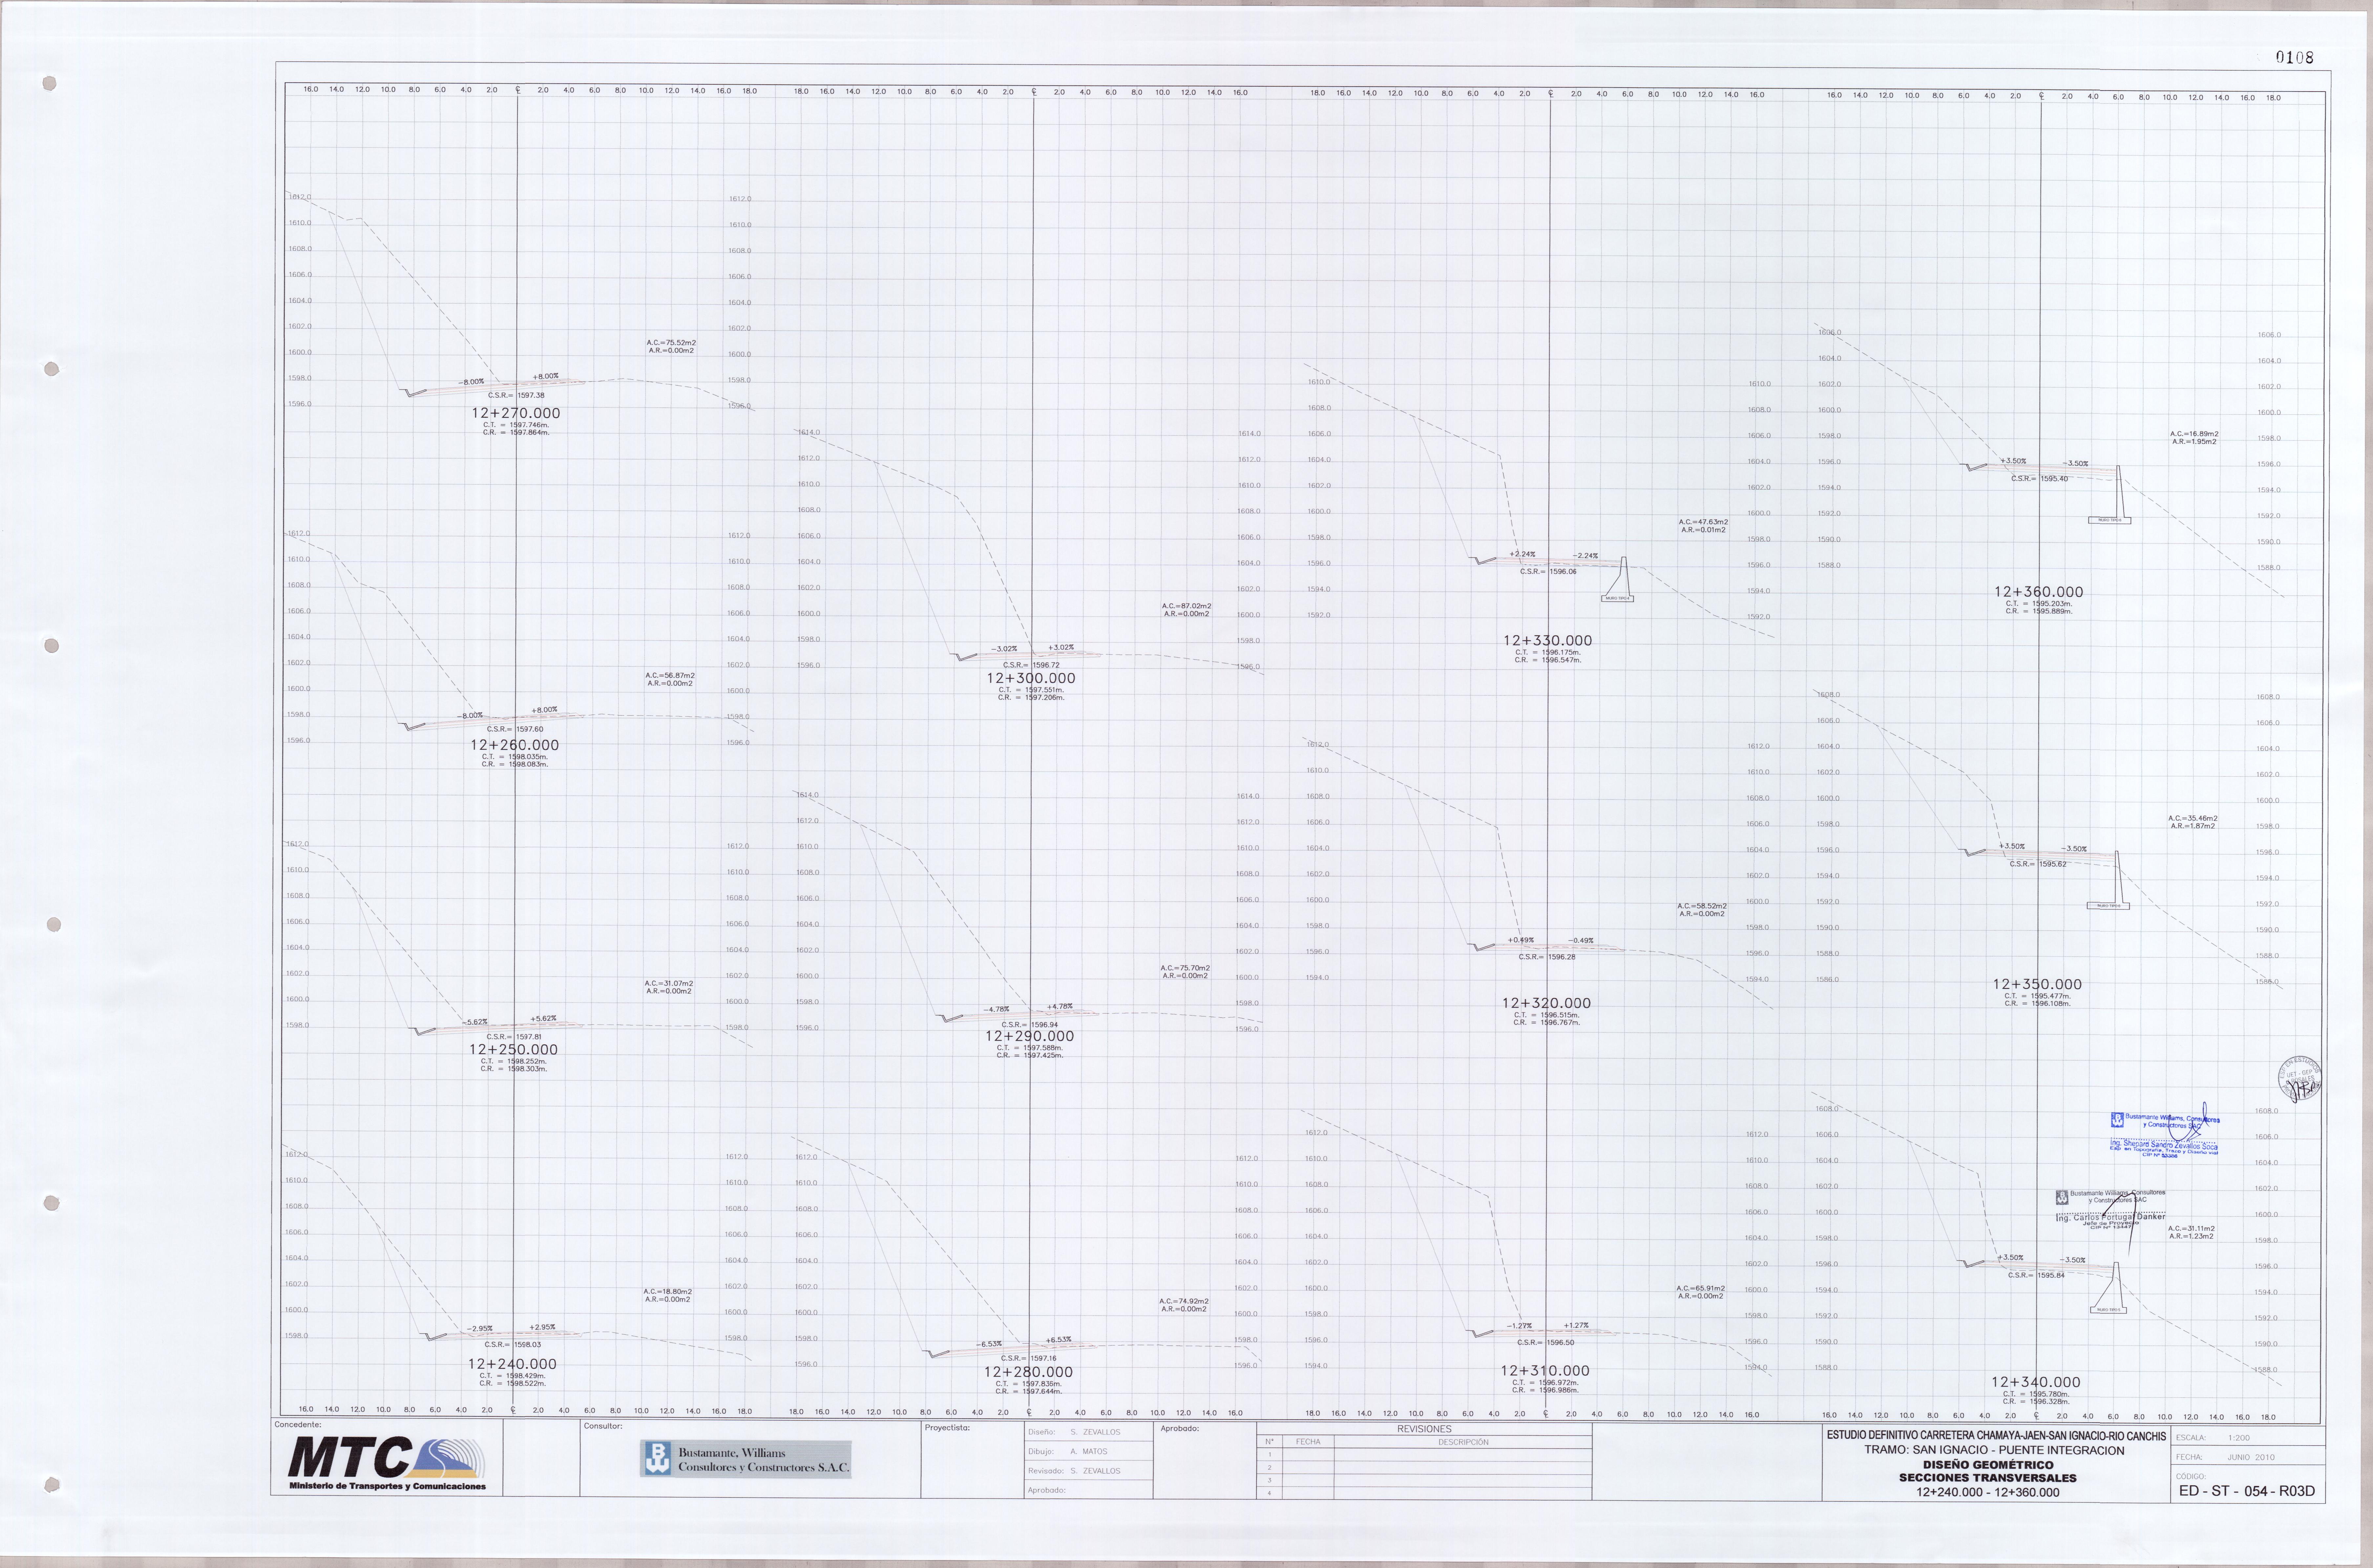The height and width of the screenshot is (1568, 2373).
Task: Select section label 12+330.000
Action: (1548, 641)
